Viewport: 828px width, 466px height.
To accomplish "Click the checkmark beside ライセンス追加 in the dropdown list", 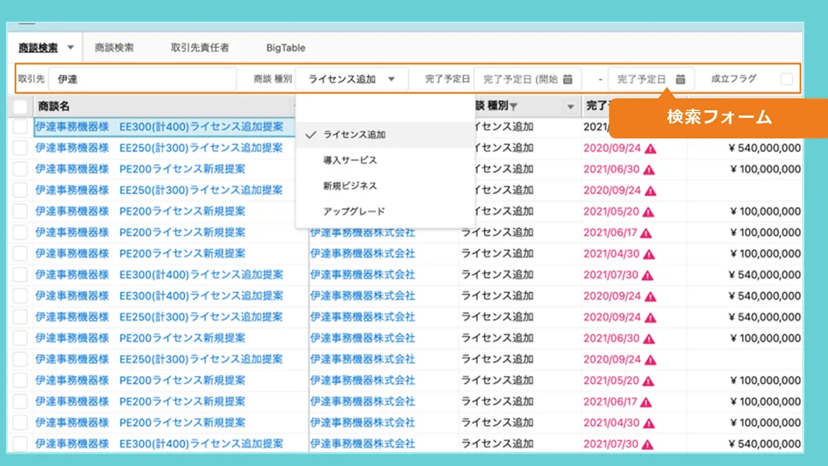I will pos(310,134).
